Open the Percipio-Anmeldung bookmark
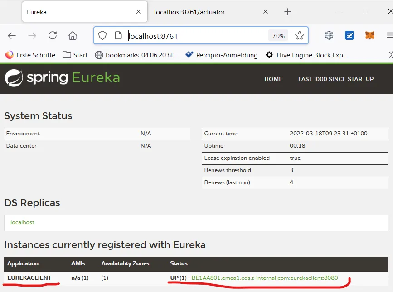Image resolution: width=393 pixels, height=292 pixels. (x=222, y=55)
